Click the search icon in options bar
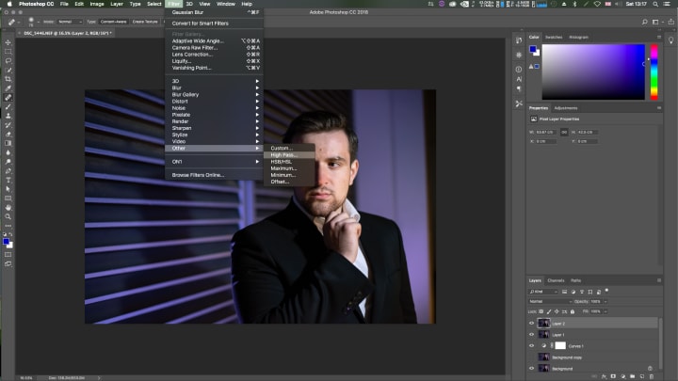This screenshot has width=678, height=381. (645, 22)
